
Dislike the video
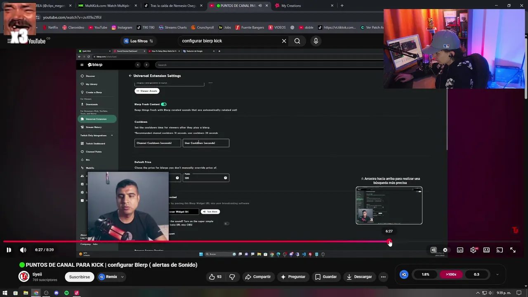click(232, 277)
